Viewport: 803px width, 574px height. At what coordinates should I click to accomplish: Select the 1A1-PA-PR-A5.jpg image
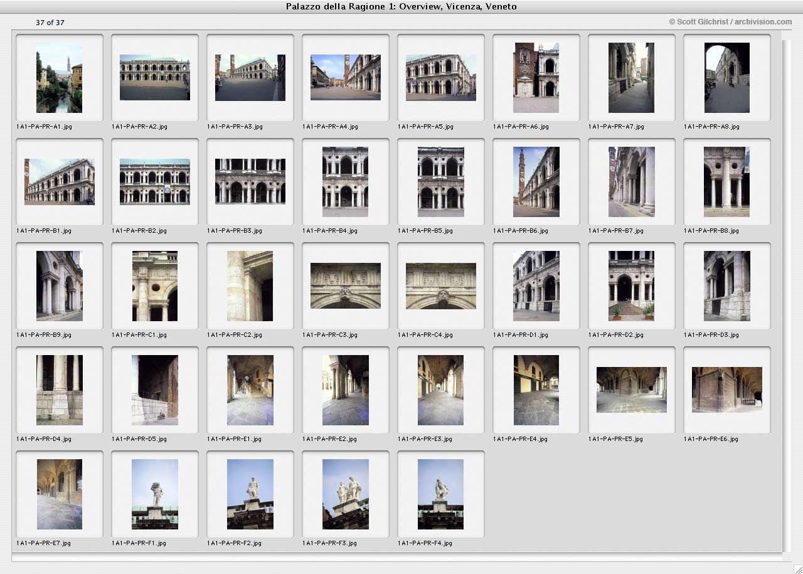pyautogui.click(x=441, y=78)
